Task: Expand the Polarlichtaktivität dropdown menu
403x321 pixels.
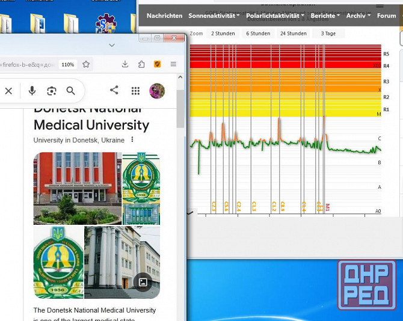Action: (x=275, y=16)
